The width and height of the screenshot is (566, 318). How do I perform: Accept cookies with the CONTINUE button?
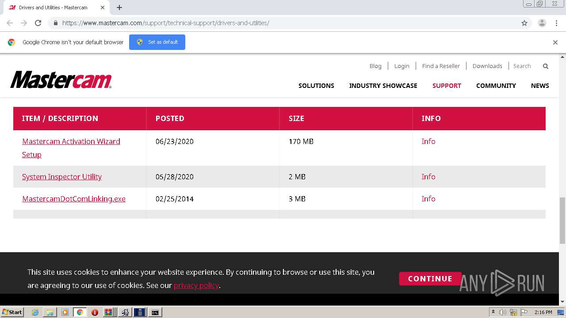click(x=430, y=279)
